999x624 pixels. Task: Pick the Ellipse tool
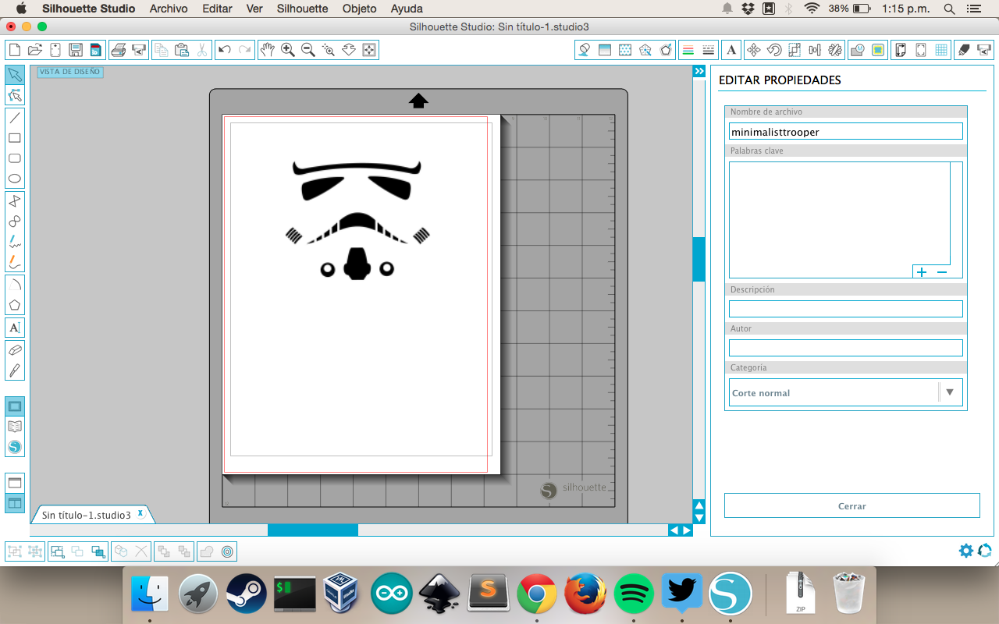[x=15, y=179]
